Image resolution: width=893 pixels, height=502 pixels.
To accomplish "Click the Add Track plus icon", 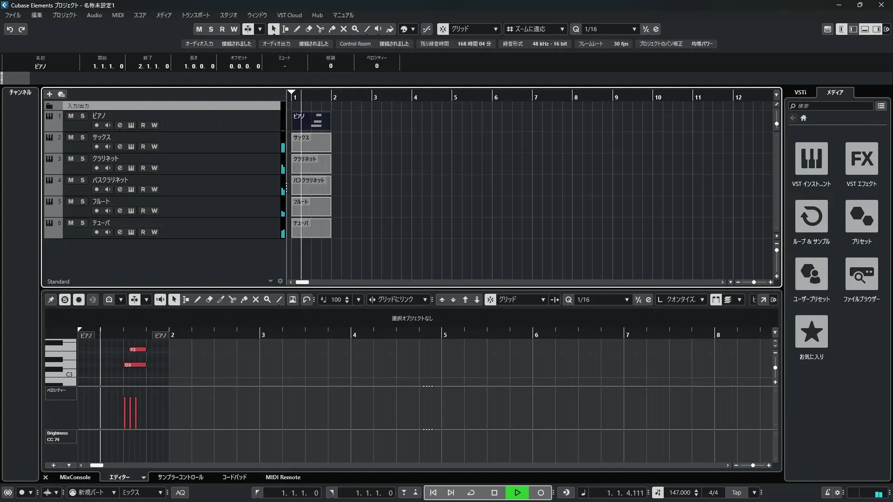I will pyautogui.click(x=49, y=94).
